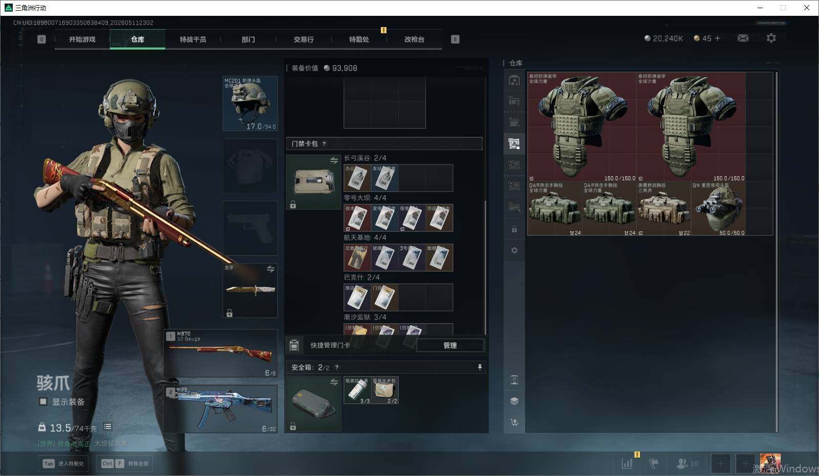The width and height of the screenshot is (819, 476).
Task: Click the empty body armor slot
Action: [x=251, y=166]
